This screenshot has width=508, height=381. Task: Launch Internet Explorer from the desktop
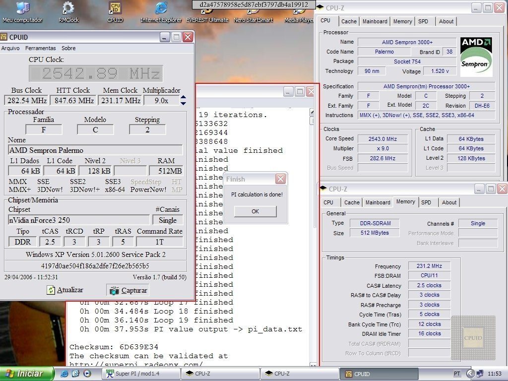pyautogui.click(x=161, y=12)
